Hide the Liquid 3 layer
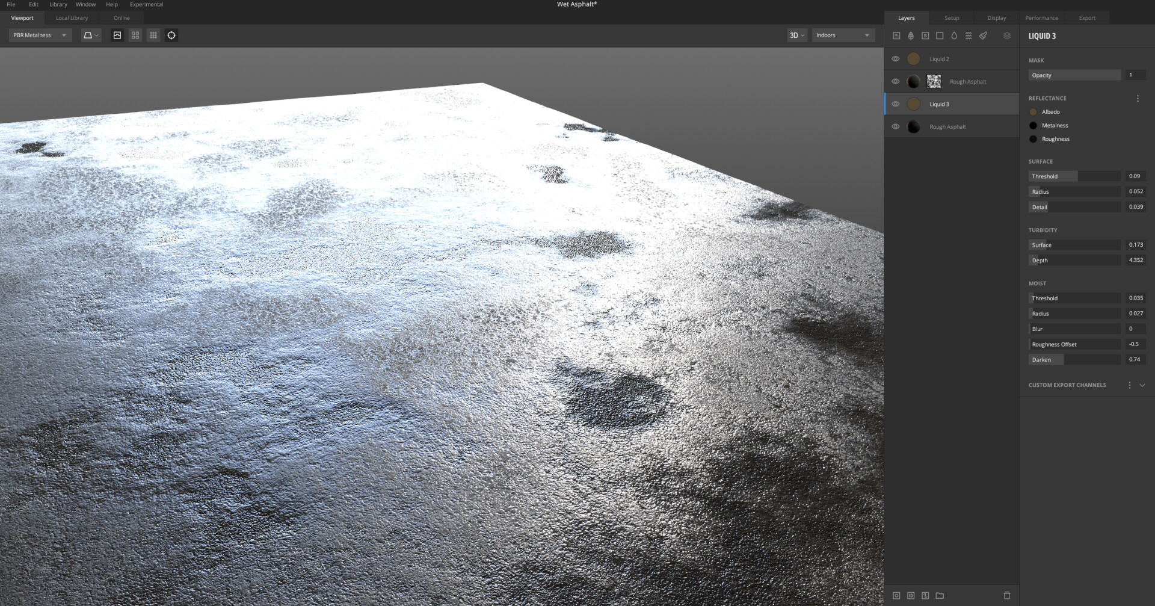Viewport: 1155px width, 606px height. [x=896, y=104]
